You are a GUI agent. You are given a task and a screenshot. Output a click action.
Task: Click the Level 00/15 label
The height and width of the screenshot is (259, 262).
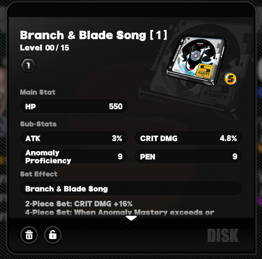coord(45,48)
